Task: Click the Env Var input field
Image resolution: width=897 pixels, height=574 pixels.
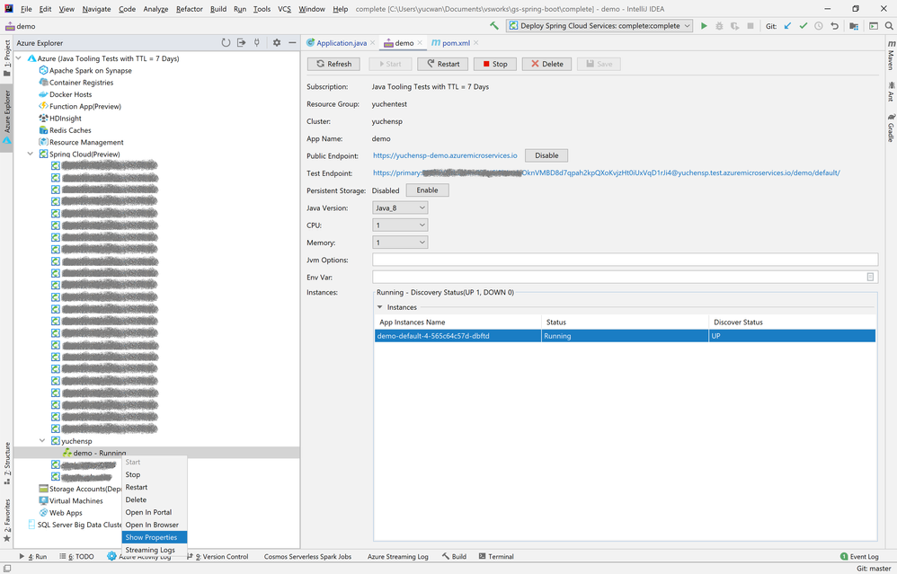Action: coord(625,278)
